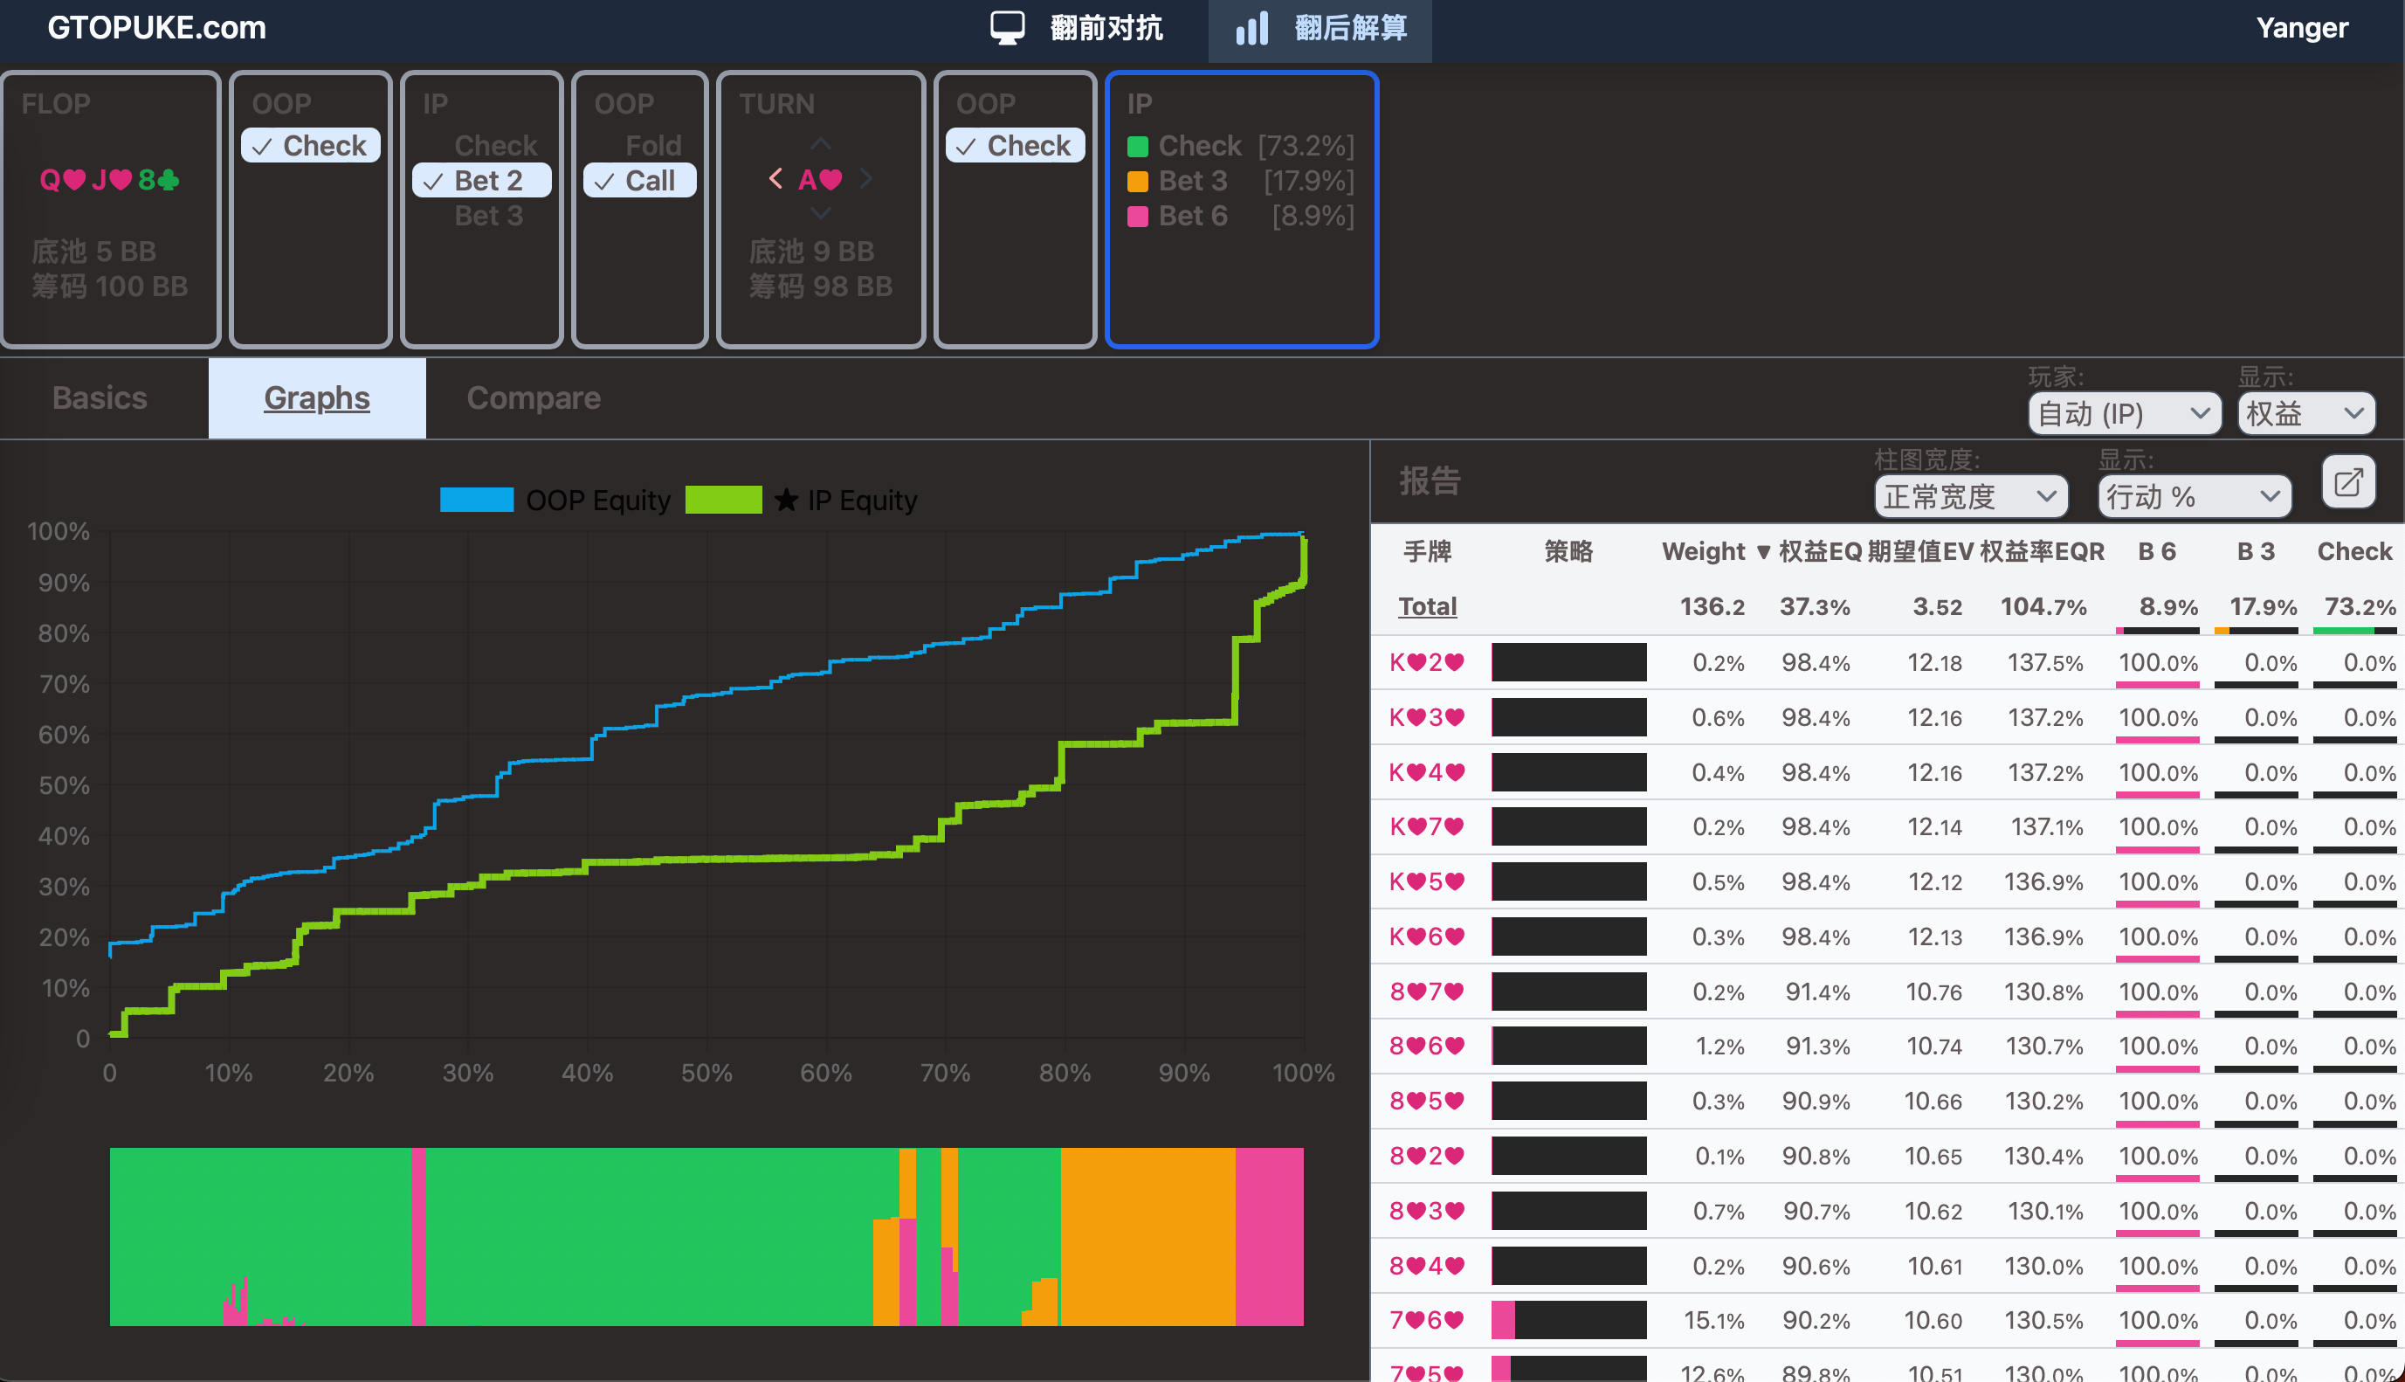Image resolution: width=2405 pixels, height=1382 pixels.
Task: Sort by the B 3 column header
Action: pyautogui.click(x=2255, y=551)
